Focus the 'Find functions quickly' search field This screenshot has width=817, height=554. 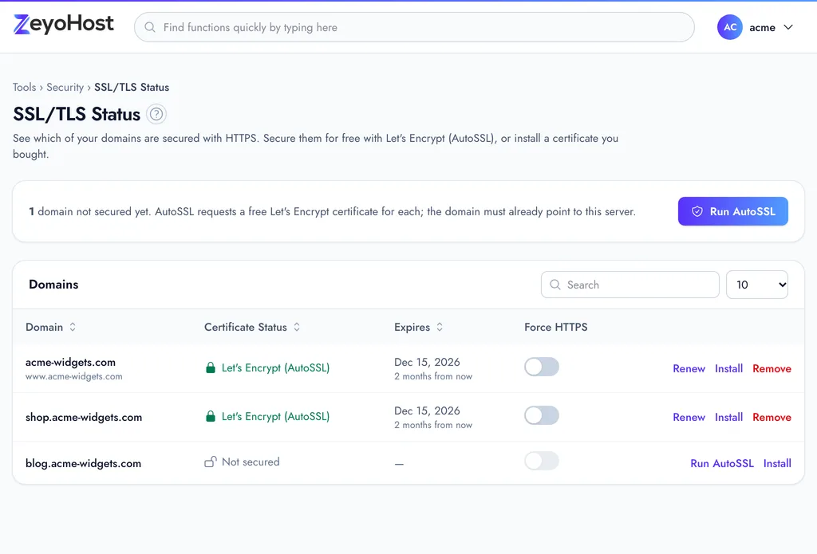click(x=414, y=27)
